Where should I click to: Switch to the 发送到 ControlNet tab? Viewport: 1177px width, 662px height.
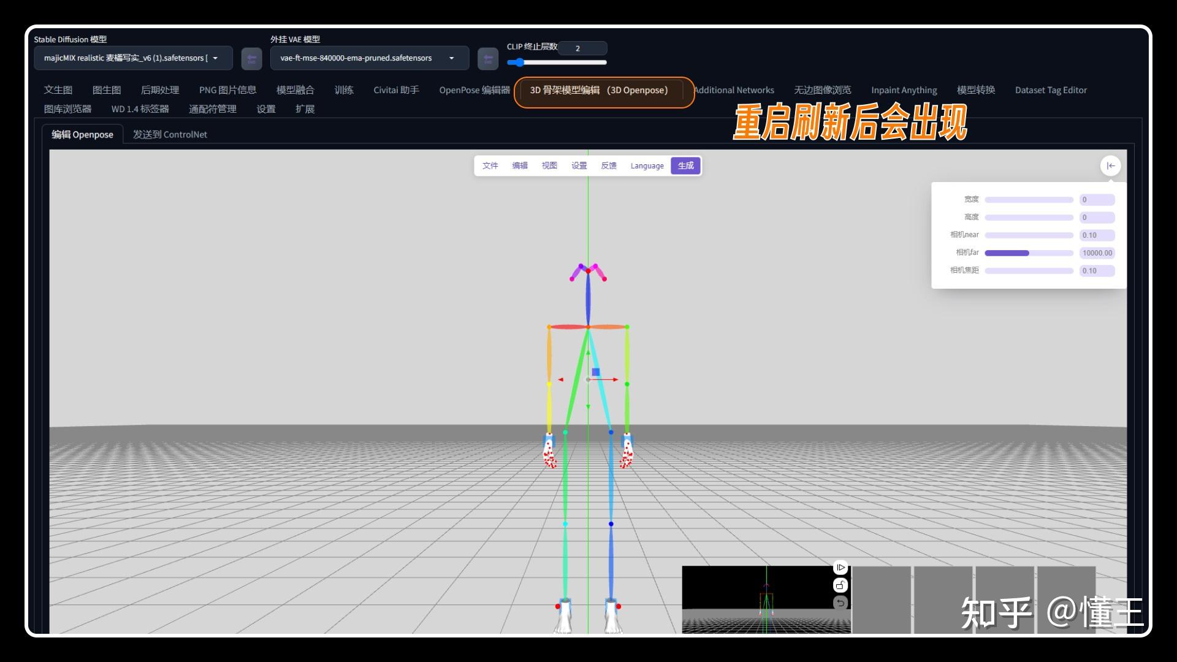[x=170, y=134]
